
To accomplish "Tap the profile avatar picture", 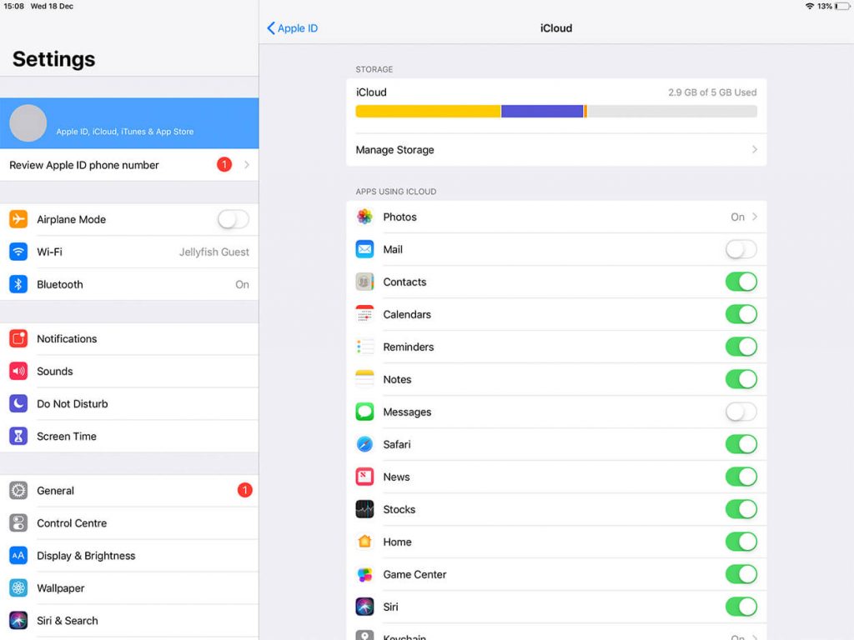I will click(x=28, y=123).
